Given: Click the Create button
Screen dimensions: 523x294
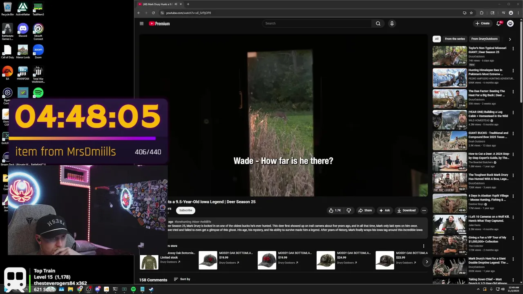Looking at the screenshot, I should pos(482,23).
